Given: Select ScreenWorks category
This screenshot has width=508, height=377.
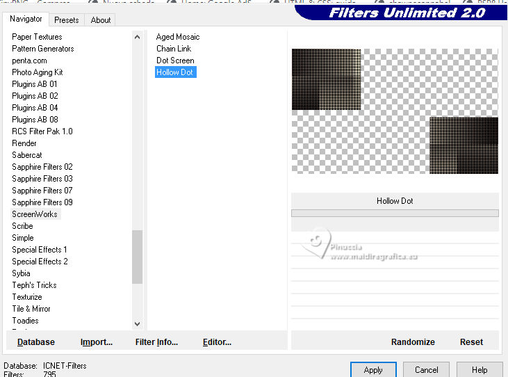Looking at the screenshot, I should [x=35, y=214].
